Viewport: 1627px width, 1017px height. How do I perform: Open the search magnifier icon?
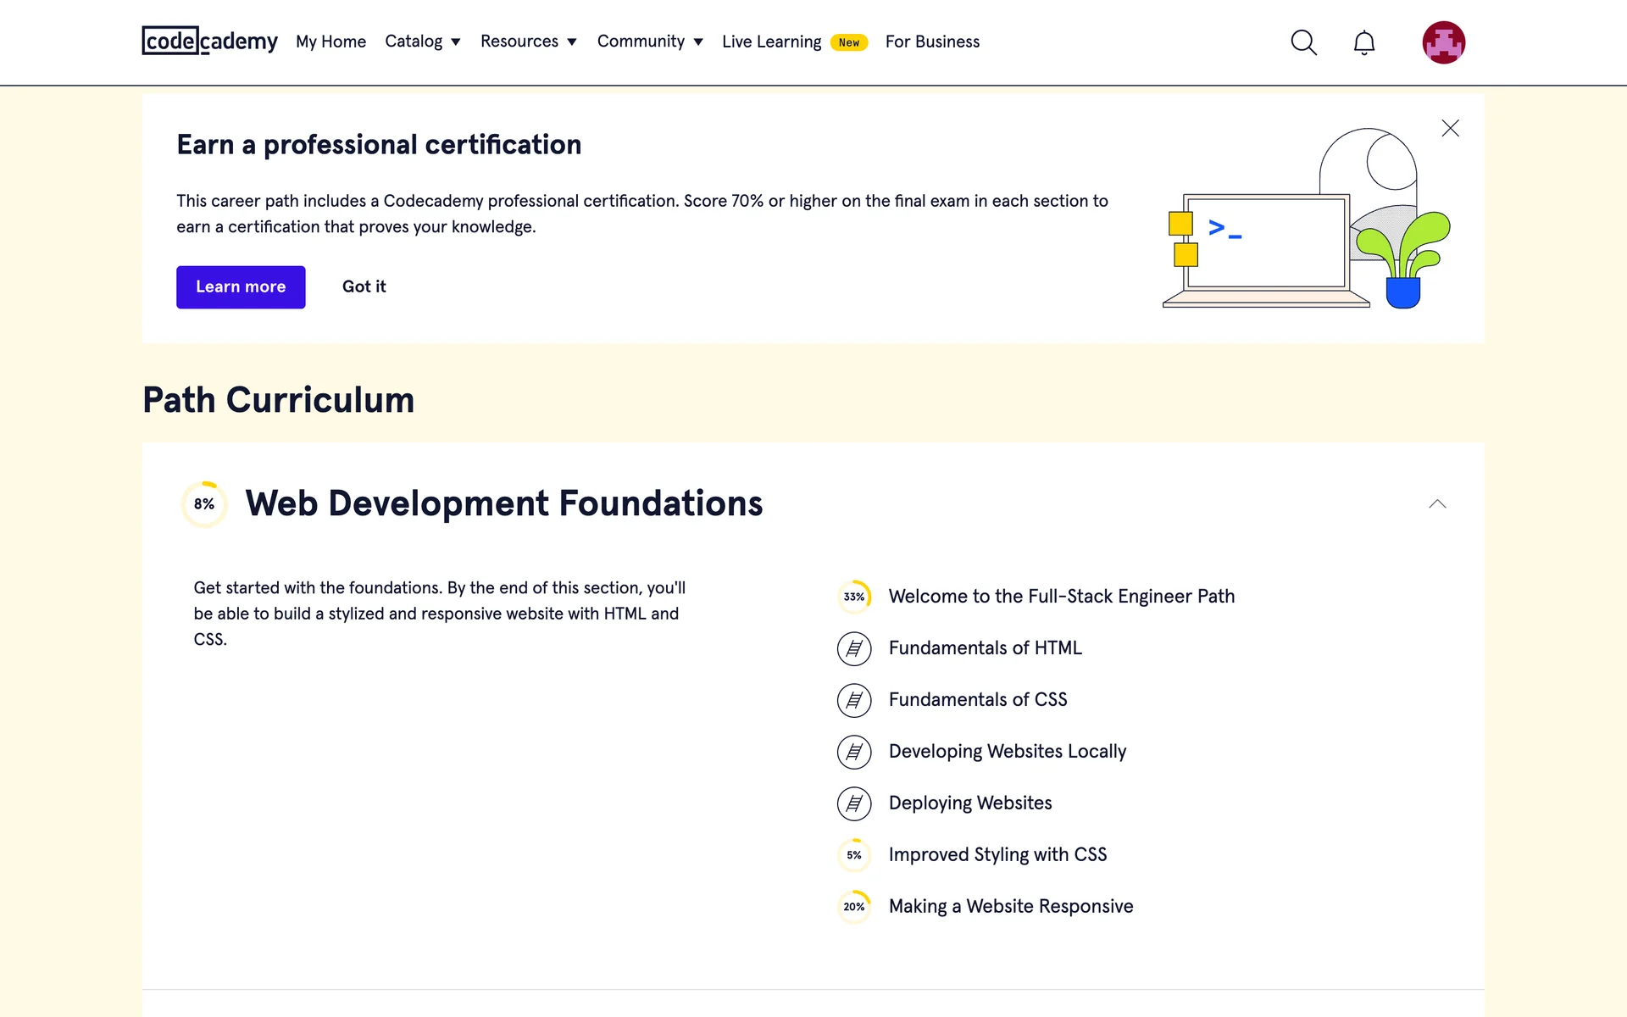tap(1303, 42)
